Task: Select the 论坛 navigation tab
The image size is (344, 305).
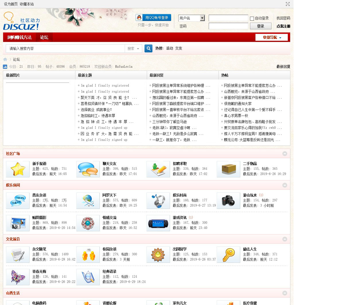Action: [44, 37]
